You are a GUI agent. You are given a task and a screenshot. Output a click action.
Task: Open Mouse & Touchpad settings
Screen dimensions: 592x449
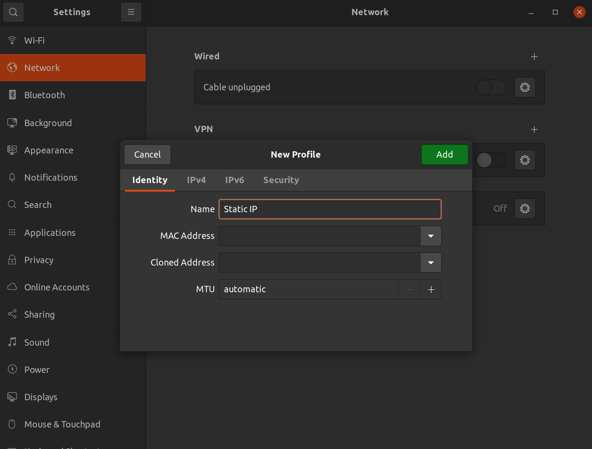point(73,424)
